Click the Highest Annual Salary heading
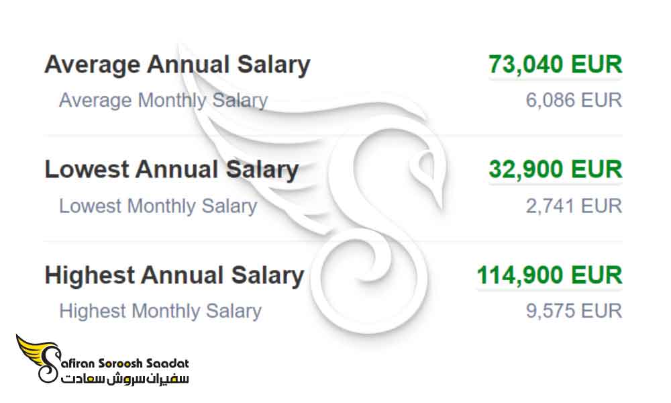 (x=174, y=275)
